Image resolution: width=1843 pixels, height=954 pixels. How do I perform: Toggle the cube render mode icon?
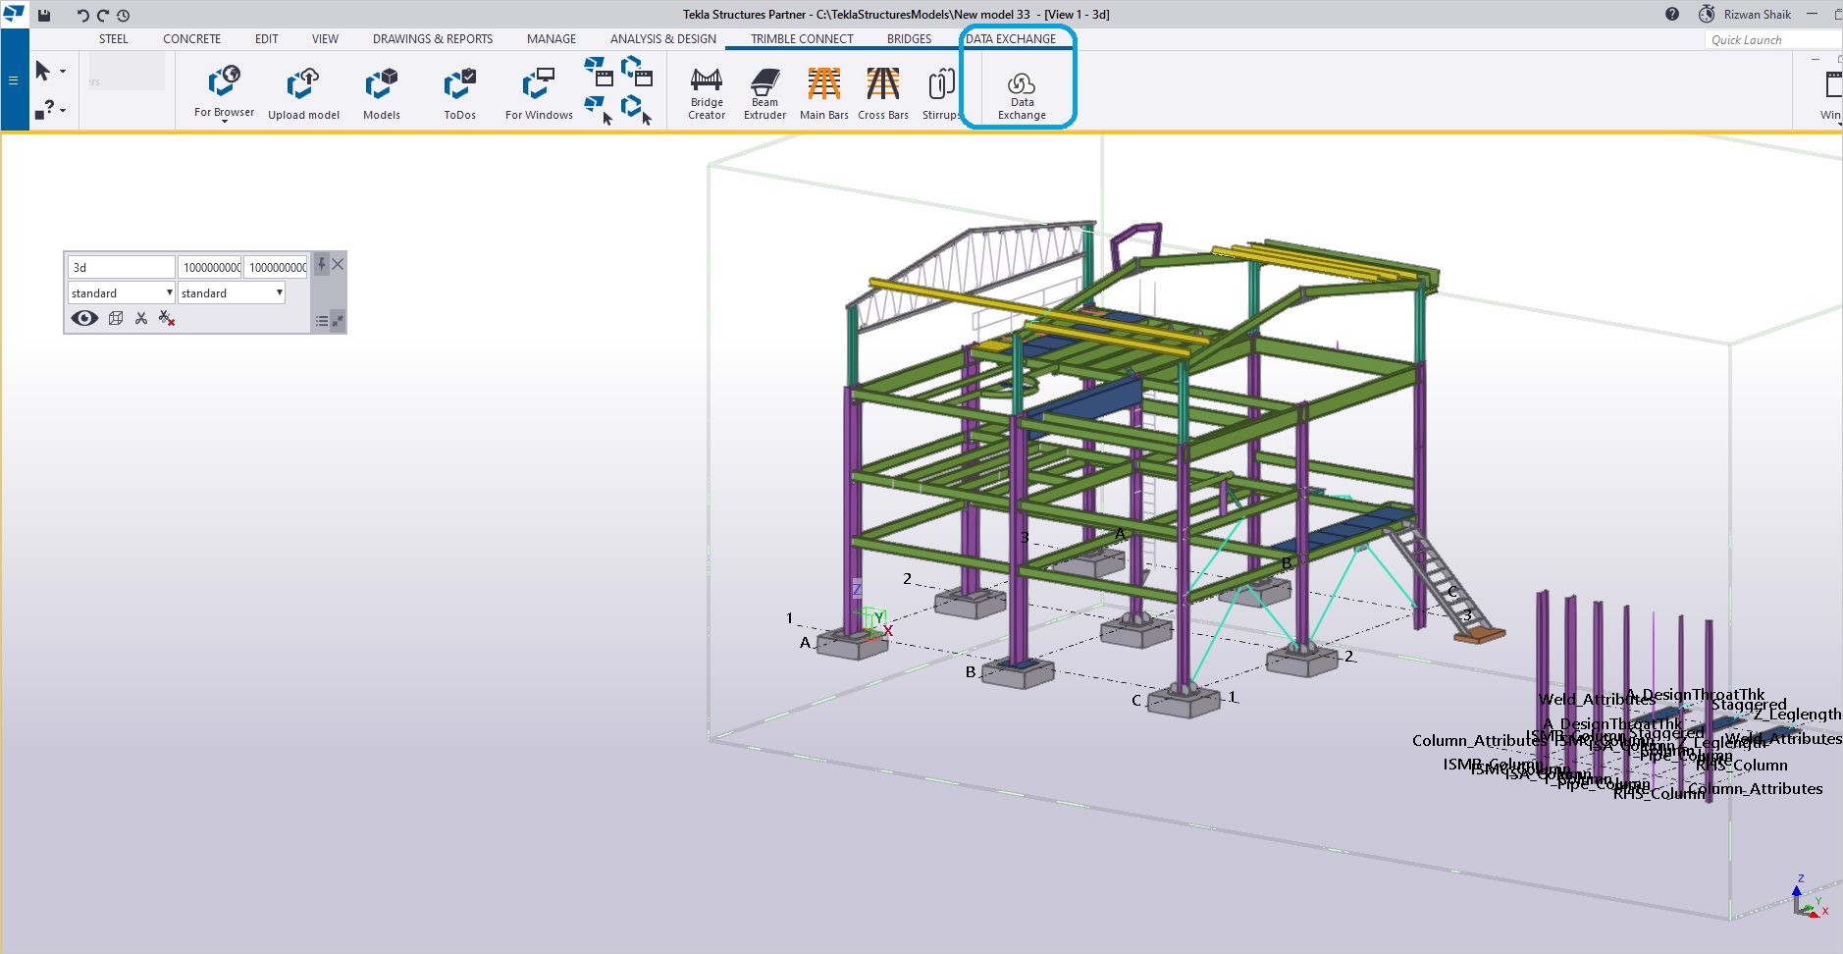[116, 318]
